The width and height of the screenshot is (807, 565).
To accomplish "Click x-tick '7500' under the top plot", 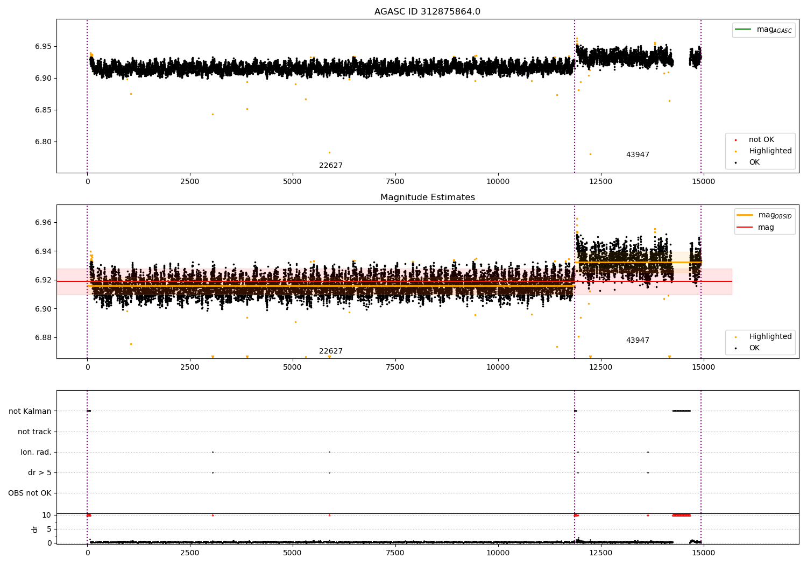I will click(x=395, y=182).
